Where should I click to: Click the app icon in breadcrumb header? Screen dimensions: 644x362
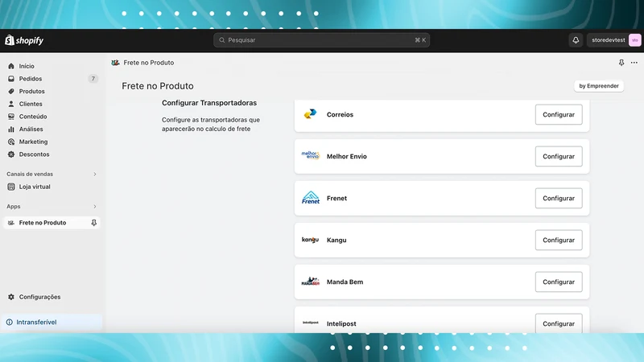[x=115, y=63]
